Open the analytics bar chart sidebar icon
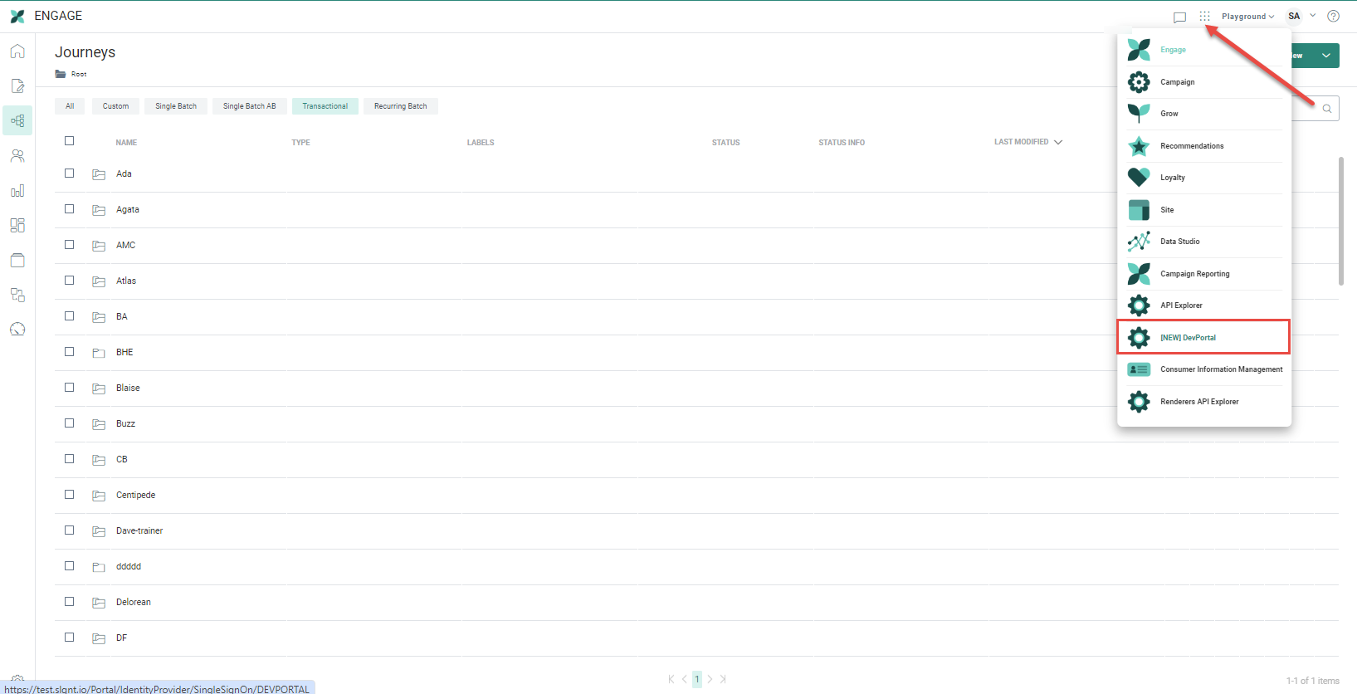1357x694 pixels. [x=17, y=191]
